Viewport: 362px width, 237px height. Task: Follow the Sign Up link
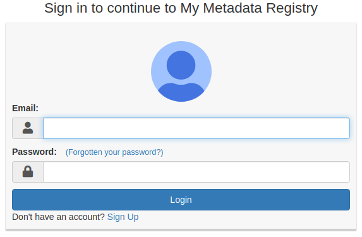point(123,217)
